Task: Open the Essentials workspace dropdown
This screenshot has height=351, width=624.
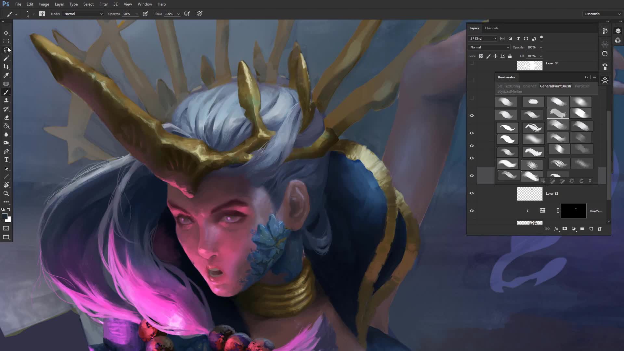Action: tap(602, 14)
